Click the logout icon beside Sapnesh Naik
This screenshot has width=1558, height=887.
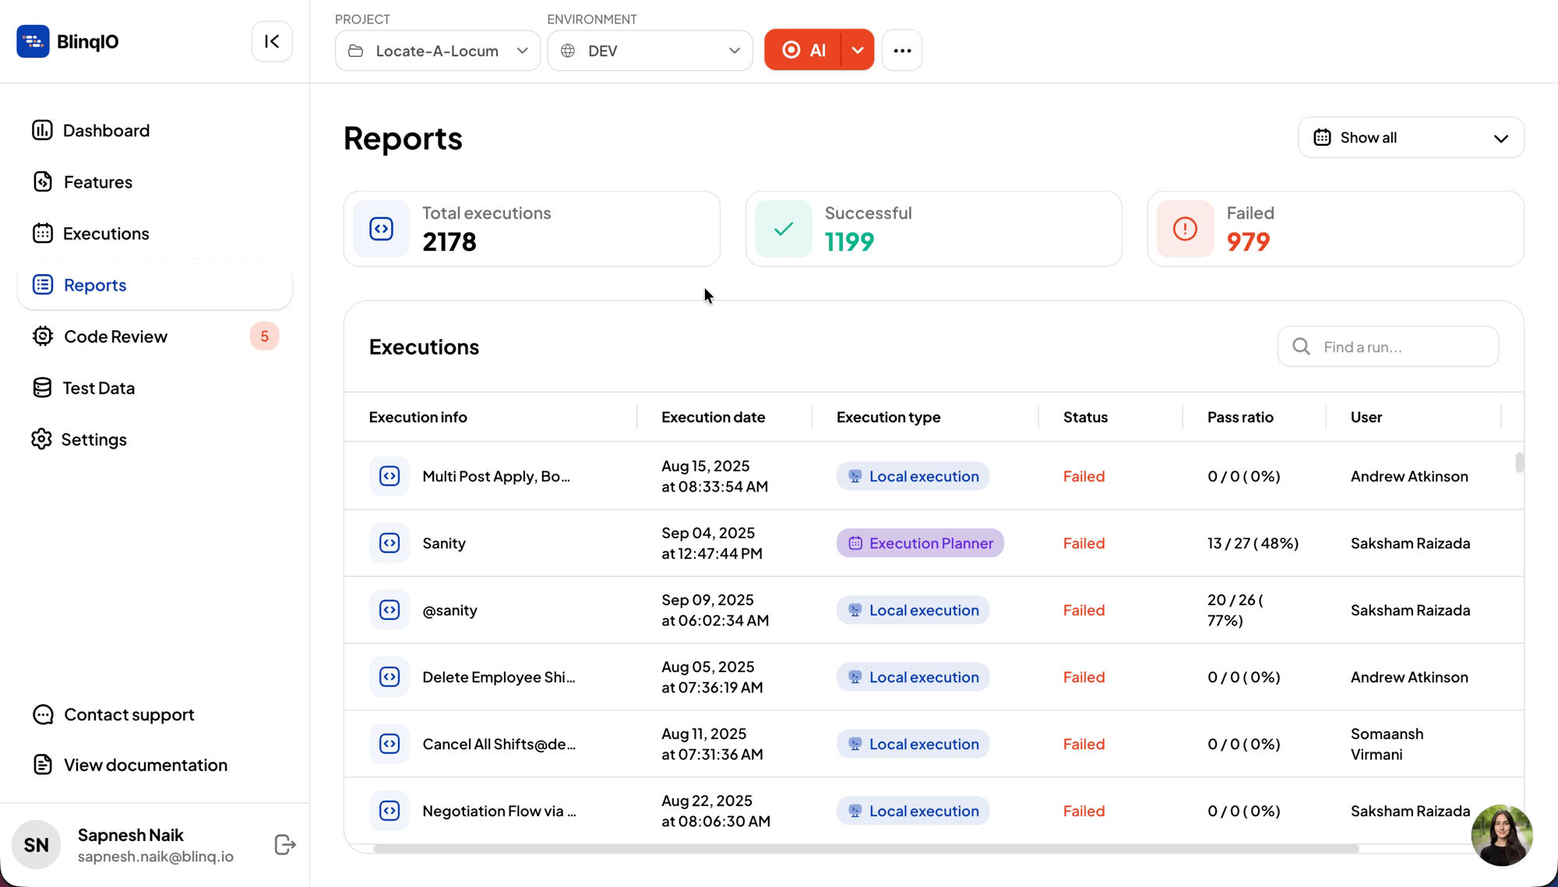click(x=285, y=844)
